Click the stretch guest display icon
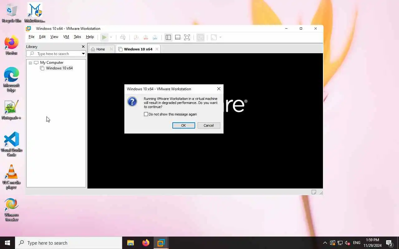Viewport: 399px width, 249px height. click(x=214, y=37)
